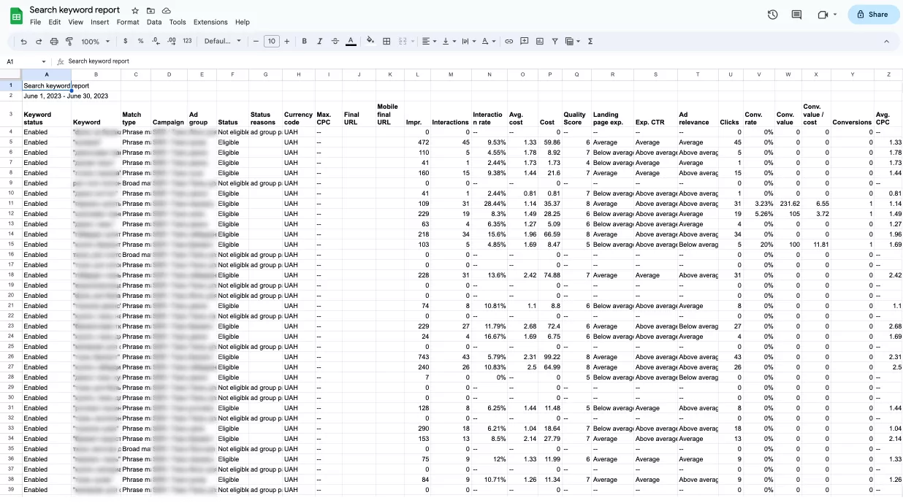The width and height of the screenshot is (903, 503).
Task: Open the Insert menu
Action: (100, 23)
